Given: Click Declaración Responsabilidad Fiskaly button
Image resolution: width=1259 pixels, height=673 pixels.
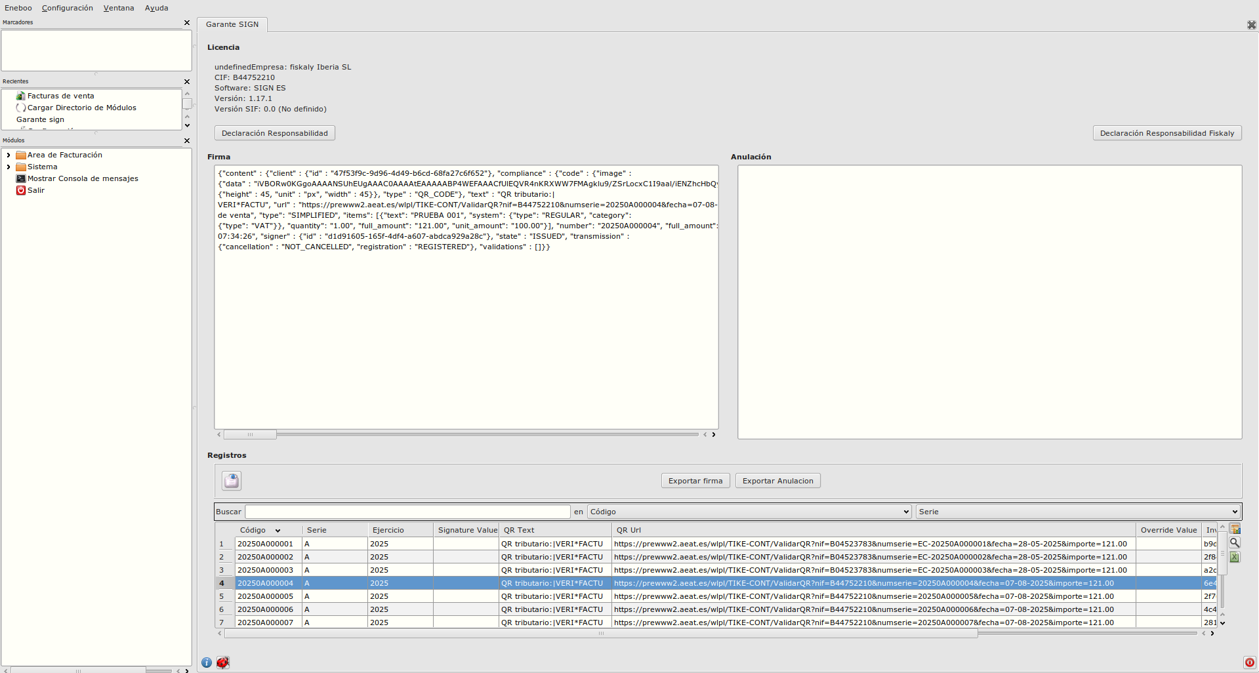Looking at the screenshot, I should point(1167,133).
